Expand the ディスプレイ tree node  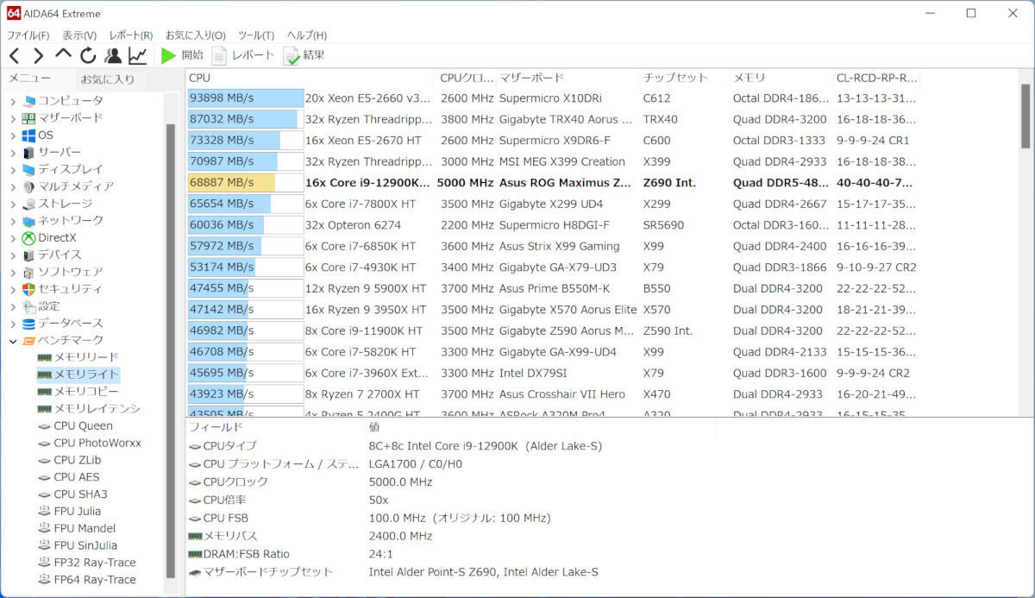click(x=13, y=169)
